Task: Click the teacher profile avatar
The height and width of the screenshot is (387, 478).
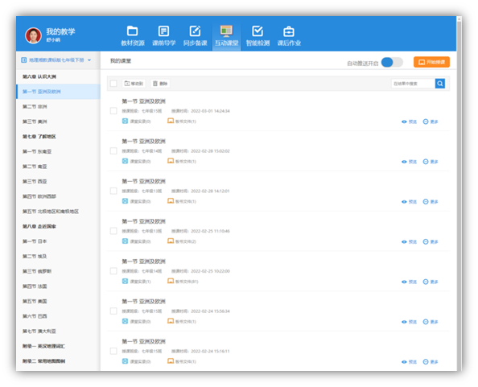Action: (x=33, y=35)
